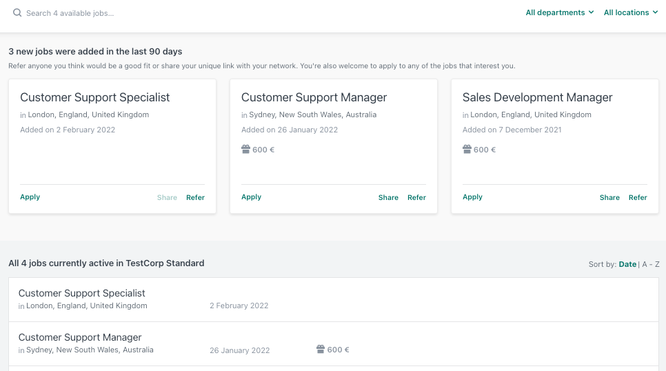The image size is (666, 371).
Task: Open Customer Support Specialist card title
Action: [x=95, y=97]
